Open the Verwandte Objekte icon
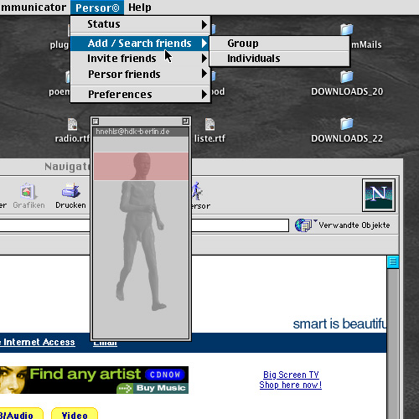Image resolution: width=419 pixels, height=419 pixels. tap(304, 225)
